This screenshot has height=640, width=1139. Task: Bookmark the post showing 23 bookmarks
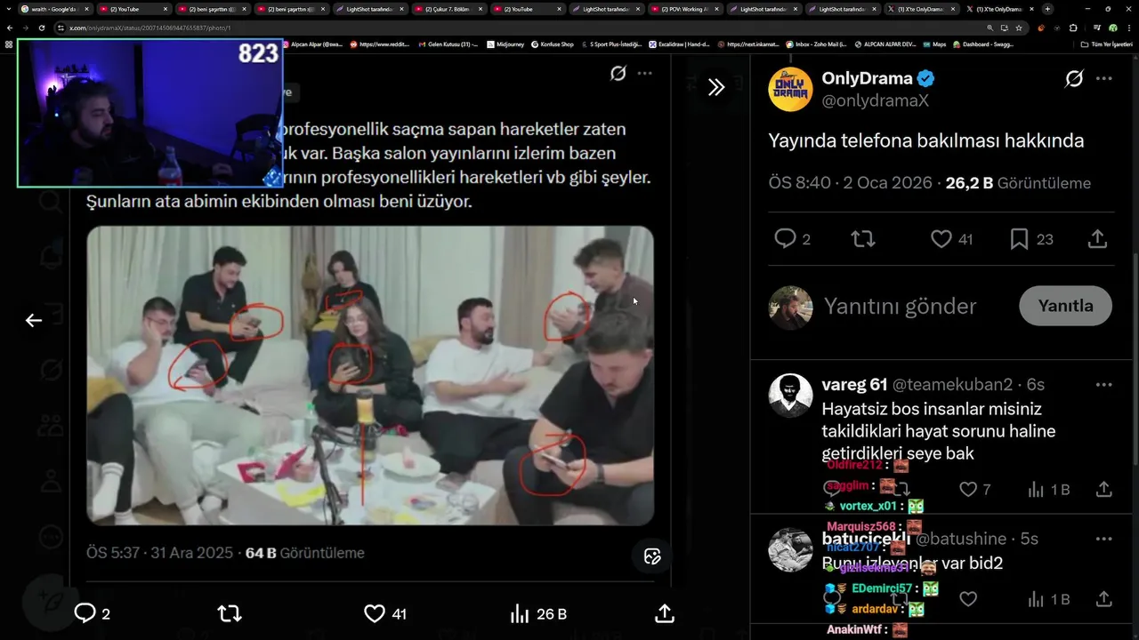click(x=1020, y=238)
